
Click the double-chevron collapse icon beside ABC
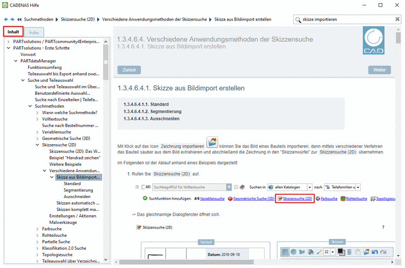(x=137, y=187)
